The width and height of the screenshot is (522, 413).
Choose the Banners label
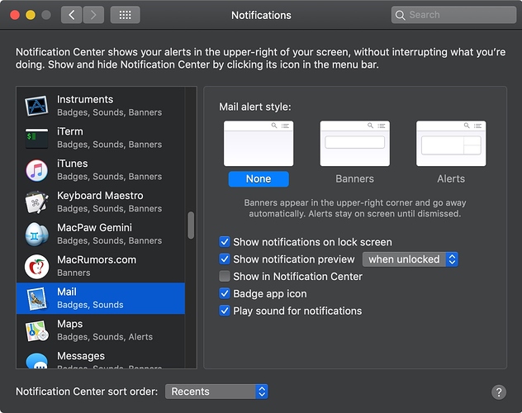(x=354, y=178)
